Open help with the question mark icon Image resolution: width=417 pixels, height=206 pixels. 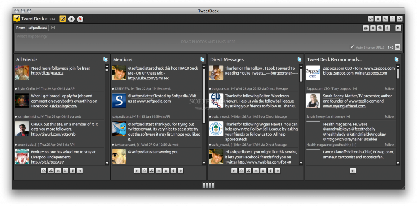point(392,19)
